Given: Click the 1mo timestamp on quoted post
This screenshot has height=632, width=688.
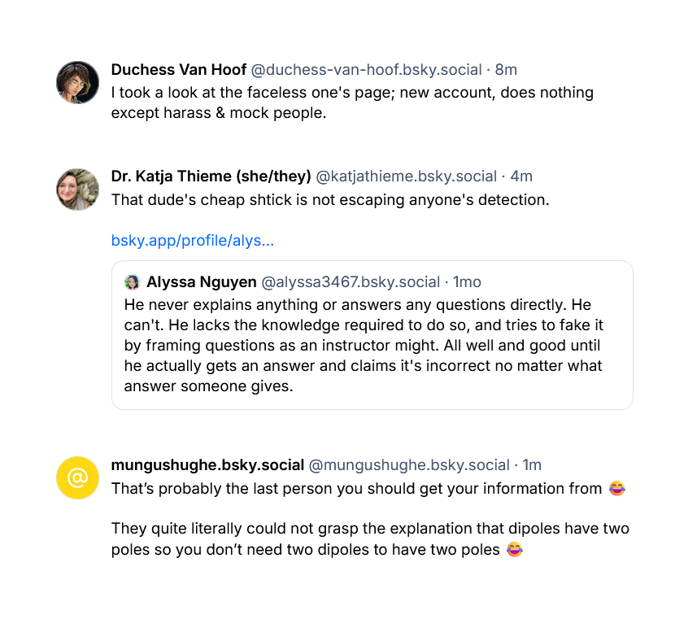Looking at the screenshot, I should click(x=467, y=282).
